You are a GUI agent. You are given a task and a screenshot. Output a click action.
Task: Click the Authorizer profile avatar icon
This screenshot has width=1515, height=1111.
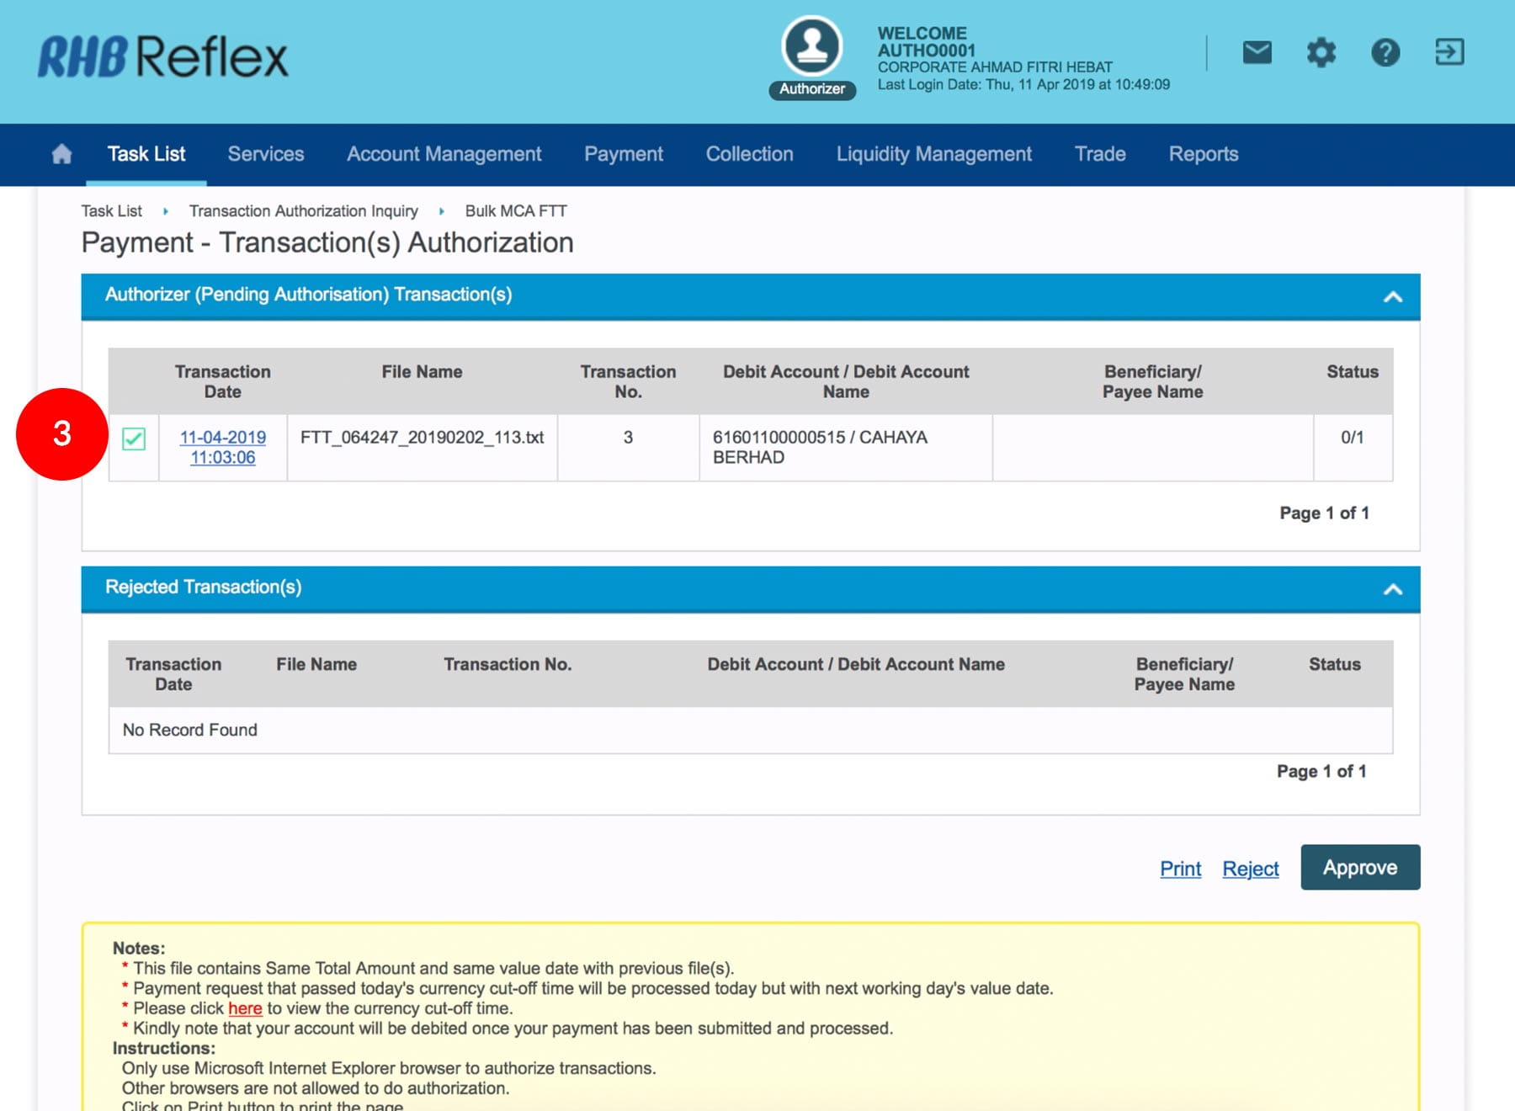pyautogui.click(x=811, y=47)
